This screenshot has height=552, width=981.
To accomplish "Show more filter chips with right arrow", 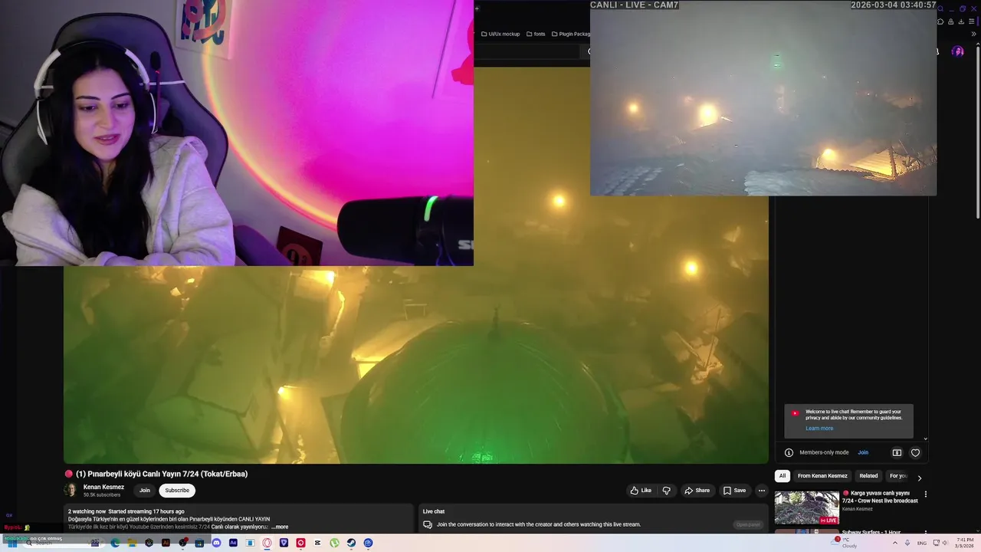I will 920,478.
